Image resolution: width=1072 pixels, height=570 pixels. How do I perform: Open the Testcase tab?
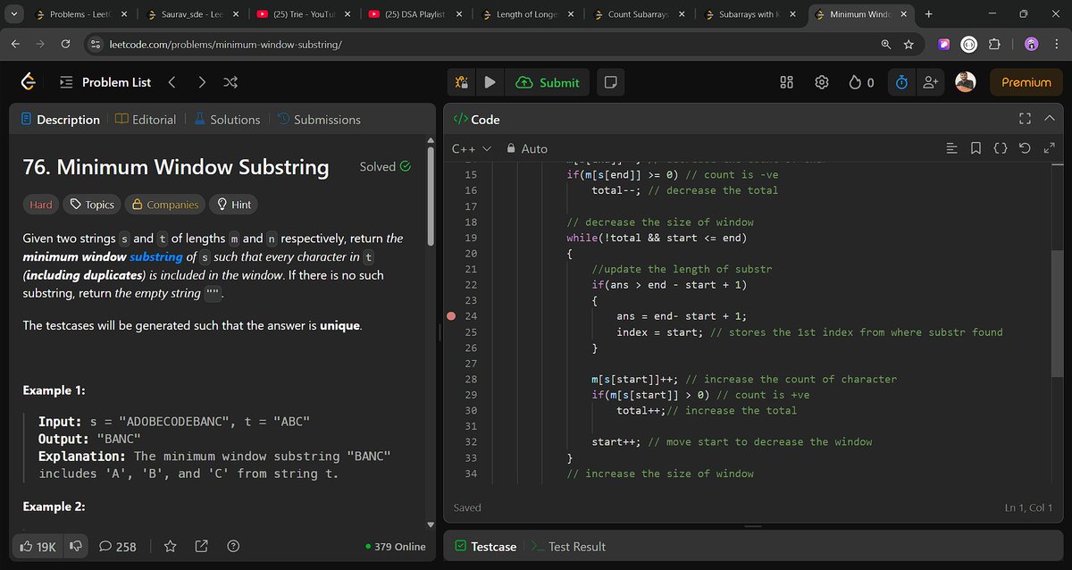485,546
